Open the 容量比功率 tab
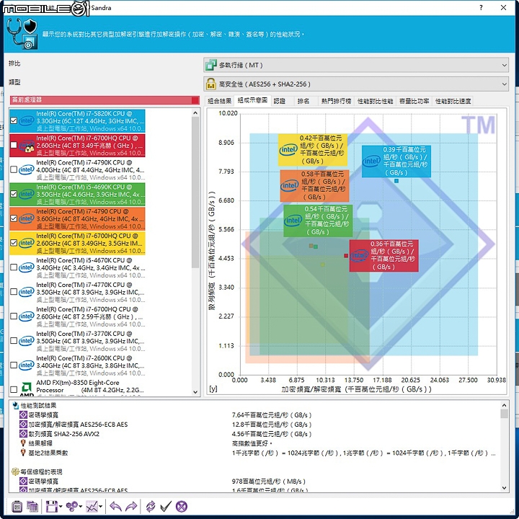The image size is (519, 519). click(414, 101)
